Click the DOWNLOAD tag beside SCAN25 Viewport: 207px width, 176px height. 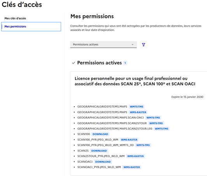point(99,151)
